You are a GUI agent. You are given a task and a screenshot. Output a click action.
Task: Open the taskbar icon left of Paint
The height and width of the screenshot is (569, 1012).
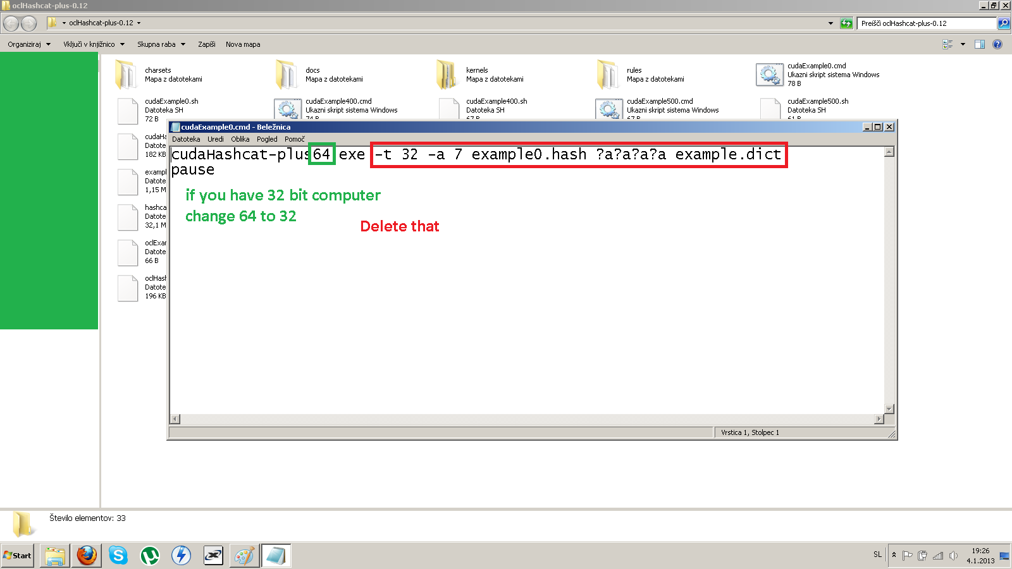213,556
